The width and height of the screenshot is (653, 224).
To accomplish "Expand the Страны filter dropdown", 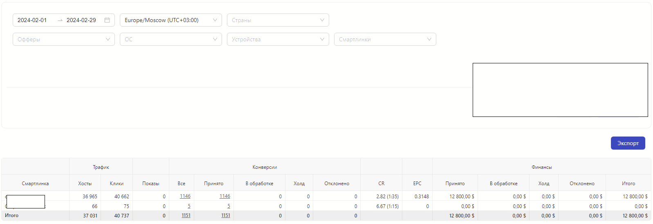I will coord(278,20).
